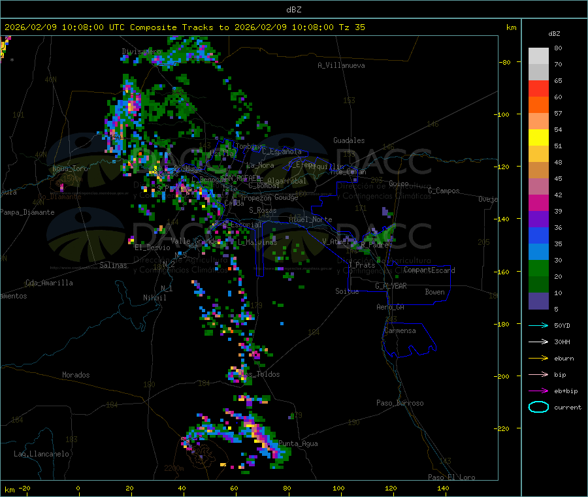Select the 'El_Desvio' location label

[152, 248]
